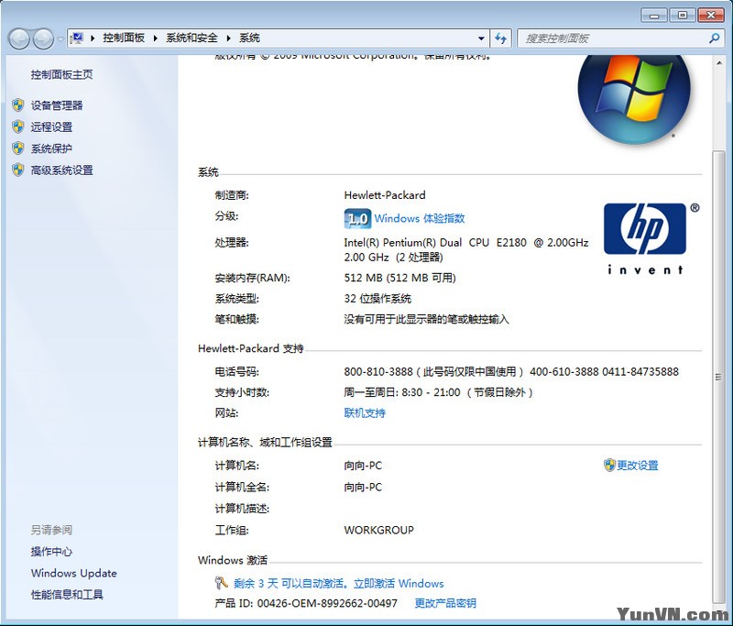Screen dimensions: 733x626
Task: Expand the arrow after 控制面板 breadcrumb
Action: pos(155,38)
